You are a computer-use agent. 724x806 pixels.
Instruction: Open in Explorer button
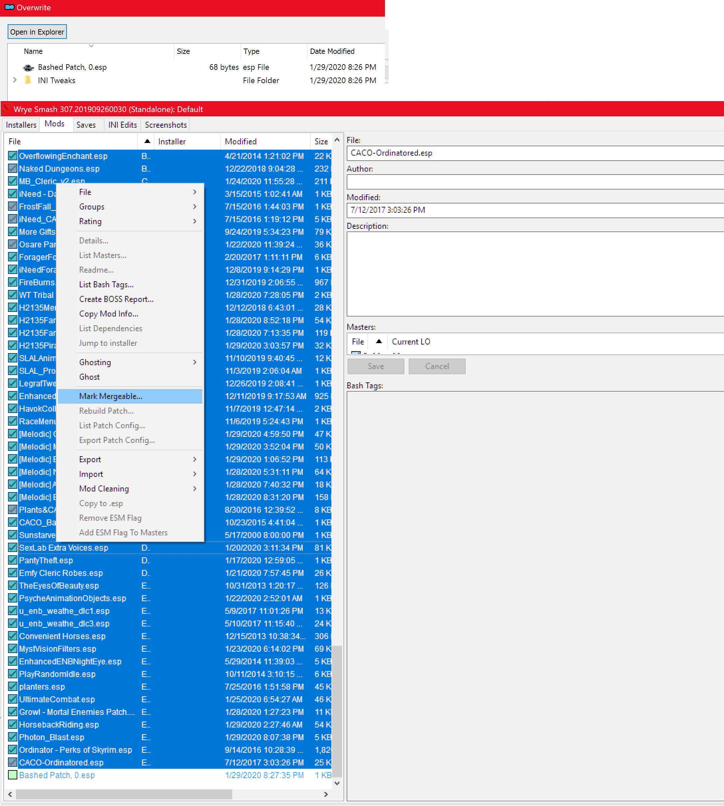click(37, 32)
